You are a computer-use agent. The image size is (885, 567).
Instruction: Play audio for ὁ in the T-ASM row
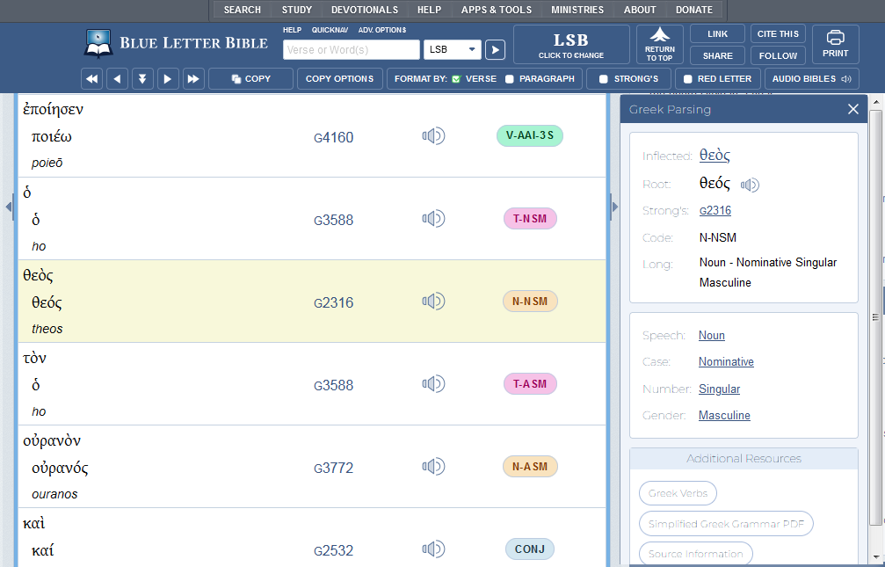(433, 384)
